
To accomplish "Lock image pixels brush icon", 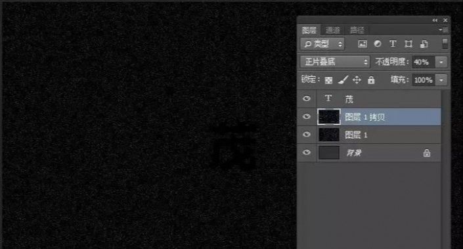I will pyautogui.click(x=343, y=79).
